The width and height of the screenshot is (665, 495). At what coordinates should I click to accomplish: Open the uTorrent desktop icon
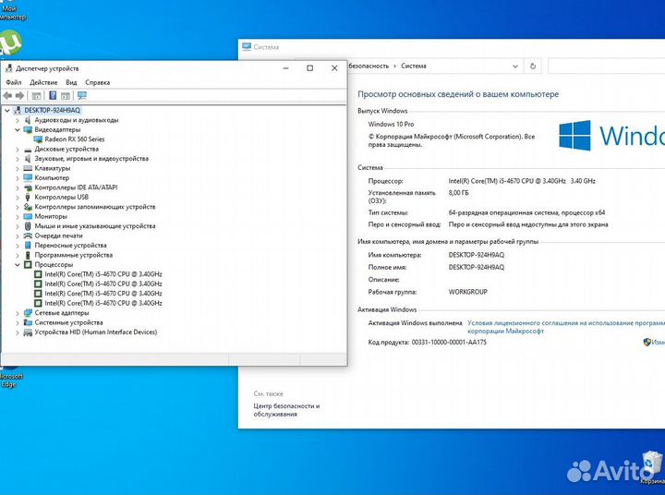coord(10,43)
